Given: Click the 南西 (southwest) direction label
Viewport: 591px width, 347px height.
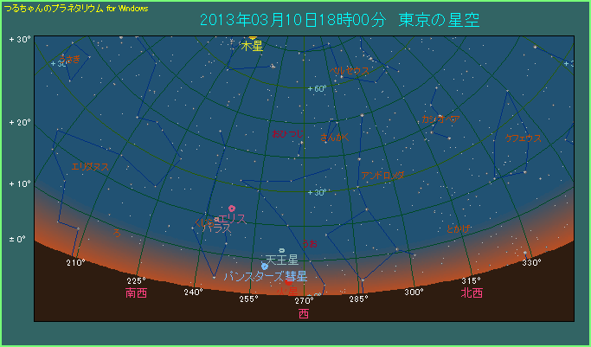Looking at the screenshot, I should pyautogui.click(x=136, y=293).
